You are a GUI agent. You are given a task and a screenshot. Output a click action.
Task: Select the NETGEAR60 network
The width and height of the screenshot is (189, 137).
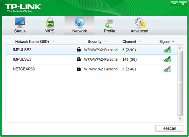(92, 69)
